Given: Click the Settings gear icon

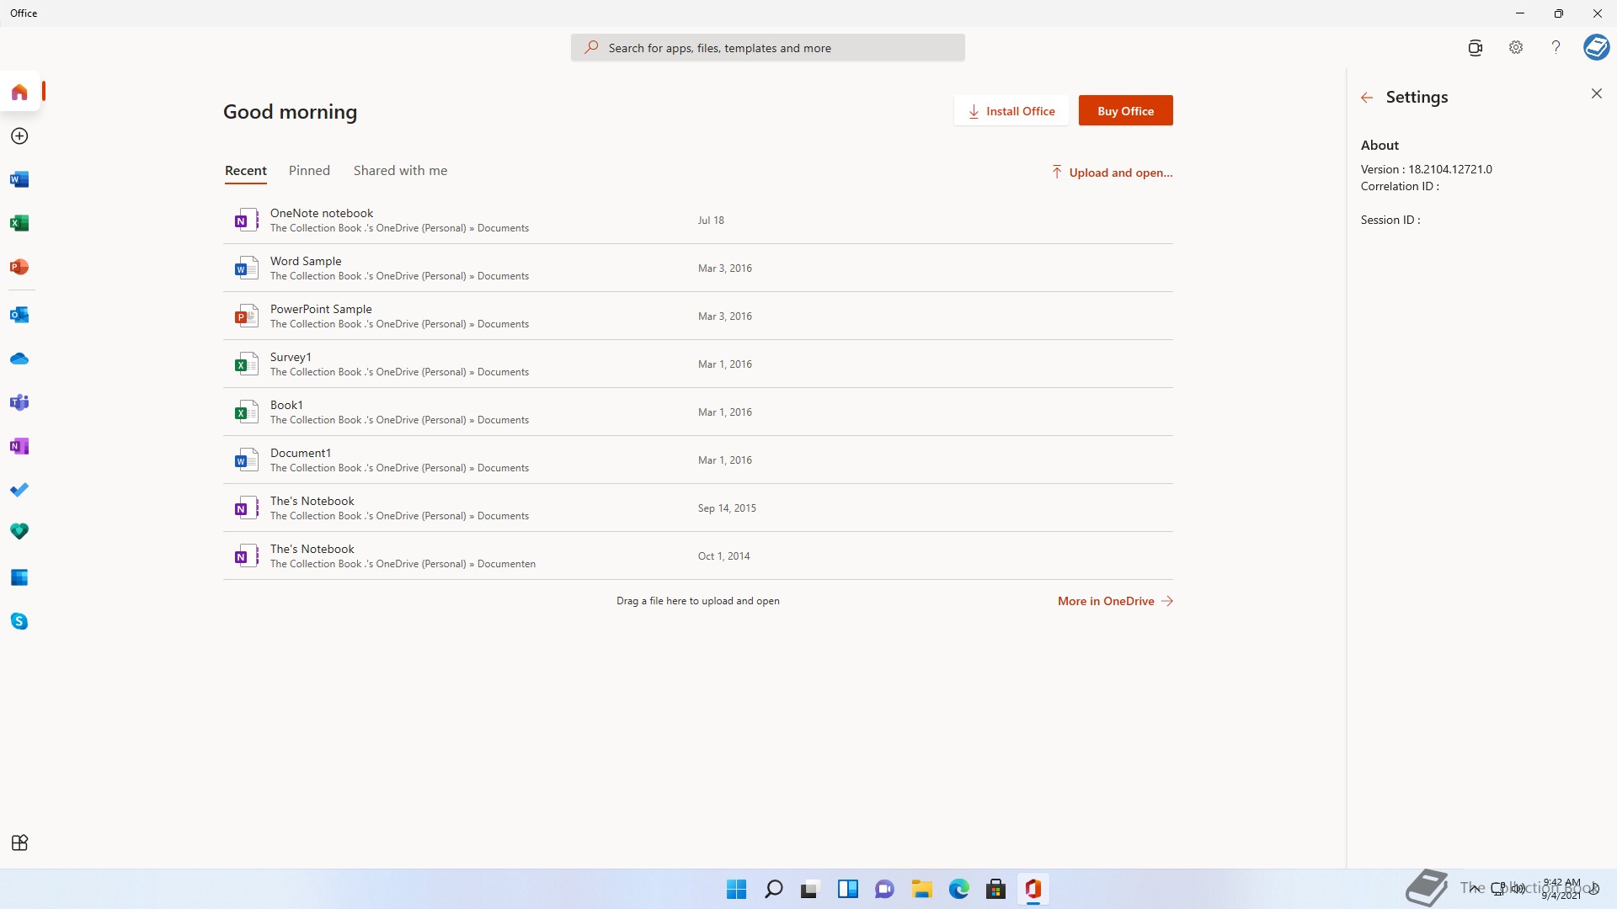Looking at the screenshot, I should point(1516,48).
